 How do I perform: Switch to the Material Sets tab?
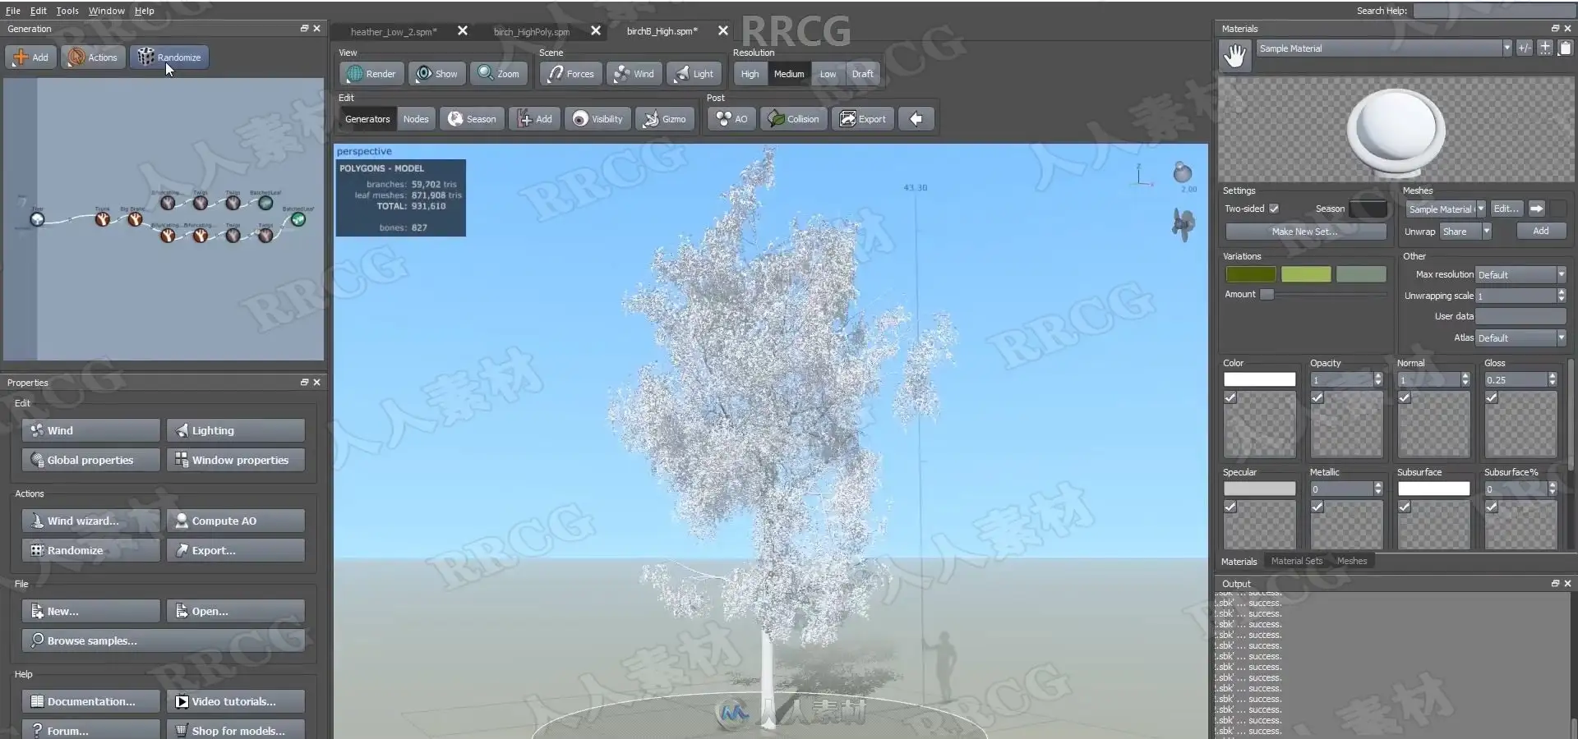click(x=1297, y=561)
